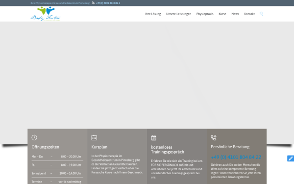The height and width of the screenshot is (184, 294).
Task: Click the Kursplan description paragraph
Action: coord(117,164)
